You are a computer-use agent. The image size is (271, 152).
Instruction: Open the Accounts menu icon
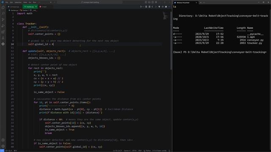pyautogui.click(x=3, y=140)
